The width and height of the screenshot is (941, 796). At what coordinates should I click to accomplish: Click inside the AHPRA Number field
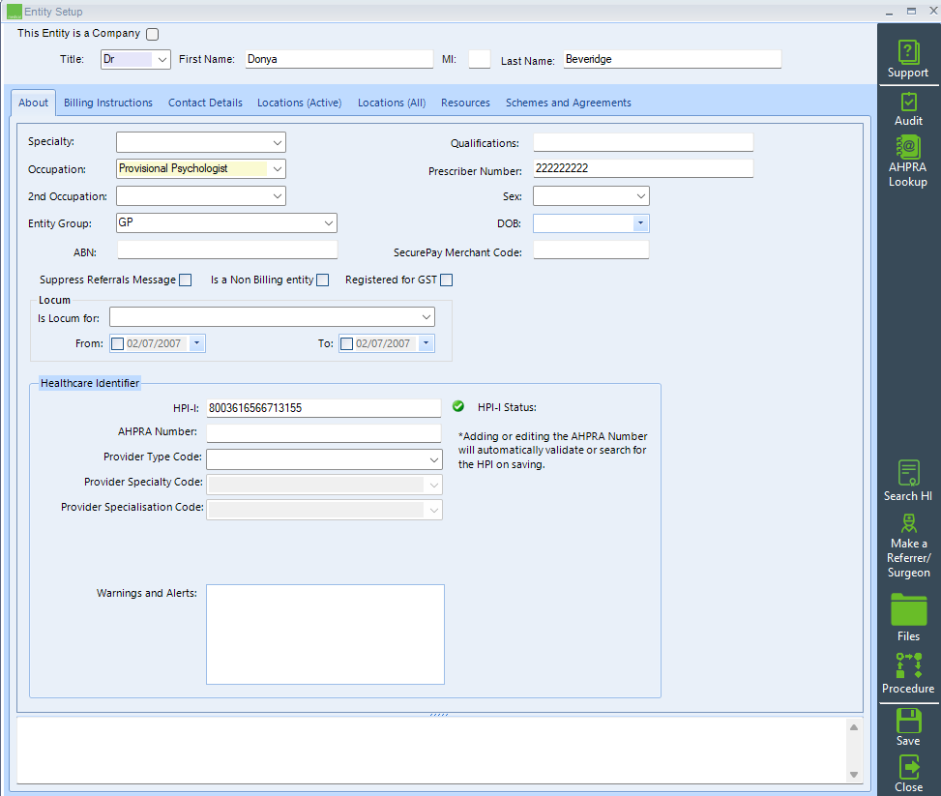324,431
